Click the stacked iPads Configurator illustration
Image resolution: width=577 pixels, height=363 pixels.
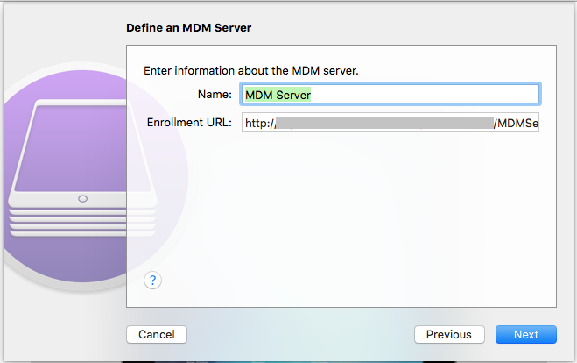pyautogui.click(x=83, y=167)
